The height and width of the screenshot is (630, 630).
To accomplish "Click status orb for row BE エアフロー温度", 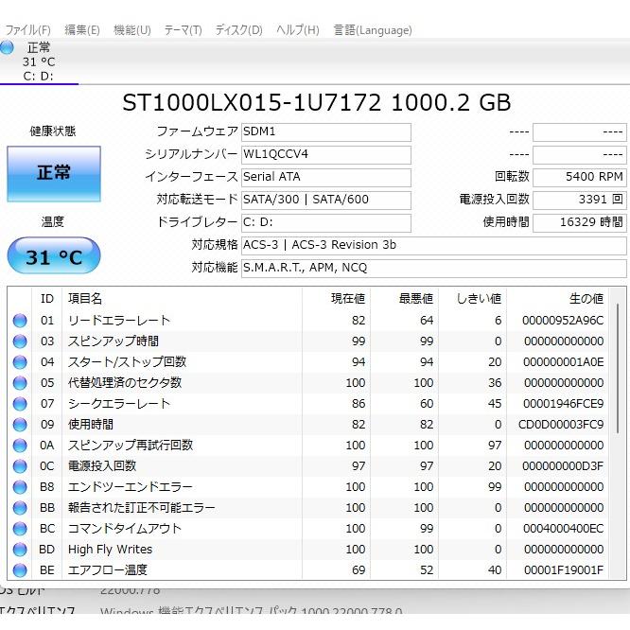I will pos(20,570).
